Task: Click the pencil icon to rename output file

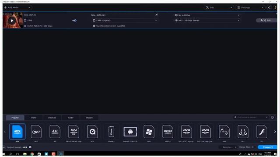Action: click(x=157, y=15)
